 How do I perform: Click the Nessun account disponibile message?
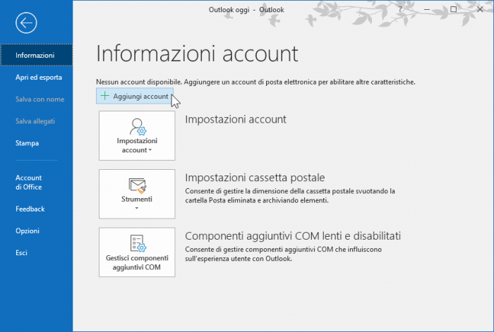tap(255, 82)
